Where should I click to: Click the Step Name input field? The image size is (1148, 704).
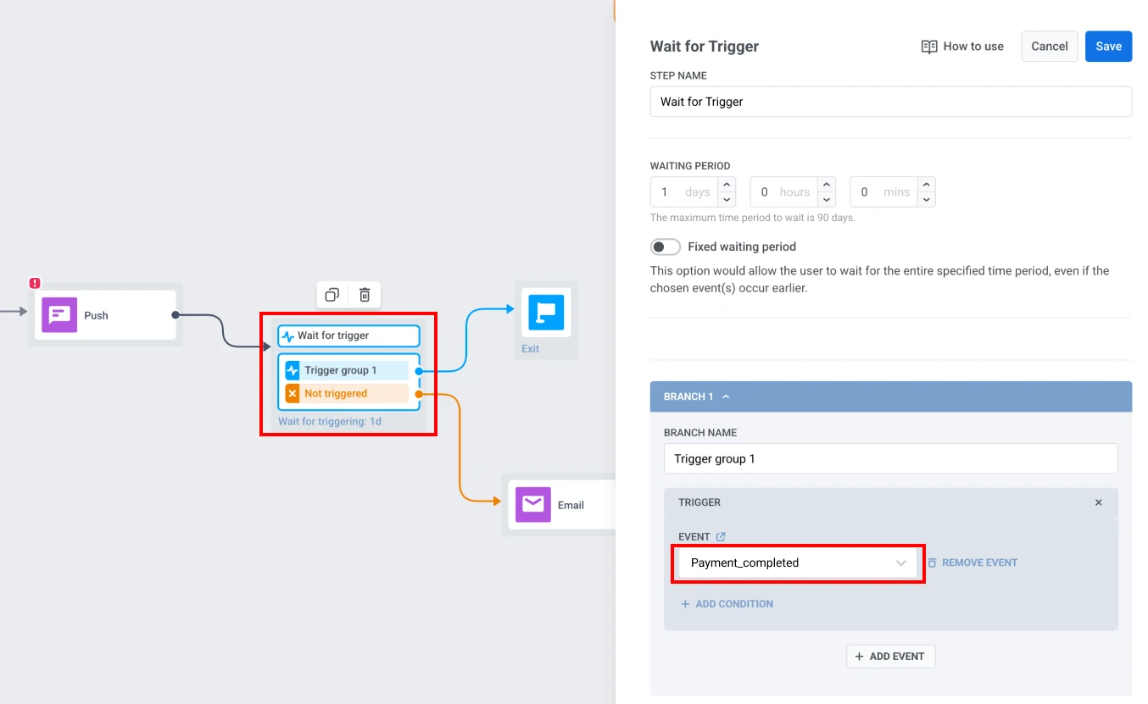tap(890, 102)
